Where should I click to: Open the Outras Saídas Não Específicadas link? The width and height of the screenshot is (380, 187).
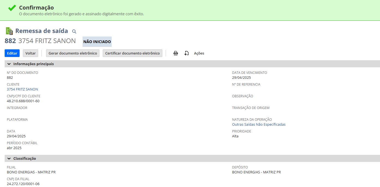259,124
